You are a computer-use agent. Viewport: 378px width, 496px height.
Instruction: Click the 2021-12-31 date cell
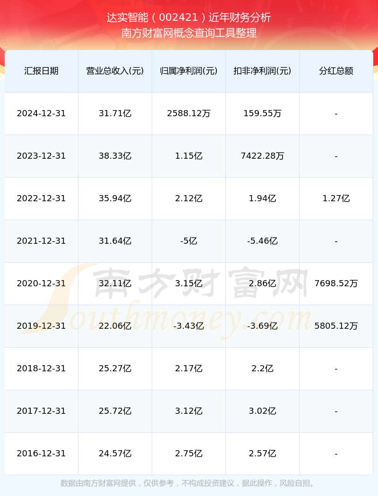click(42, 241)
